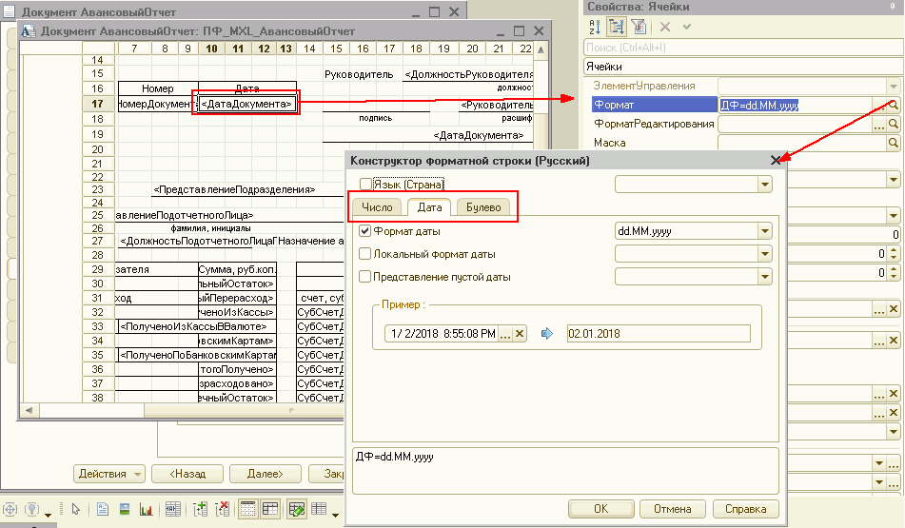Open the Локальный формат даты dropdown
The height and width of the screenshot is (528, 905).
765,254
